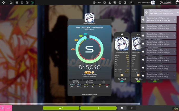Click the avatar above the main score panel
179x111 pixels.
(89, 18)
